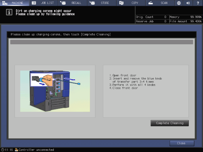Viewport: 203px width, 152px height.
Task: Click the RECALL hard disk icon
Action: (x=63, y=3)
